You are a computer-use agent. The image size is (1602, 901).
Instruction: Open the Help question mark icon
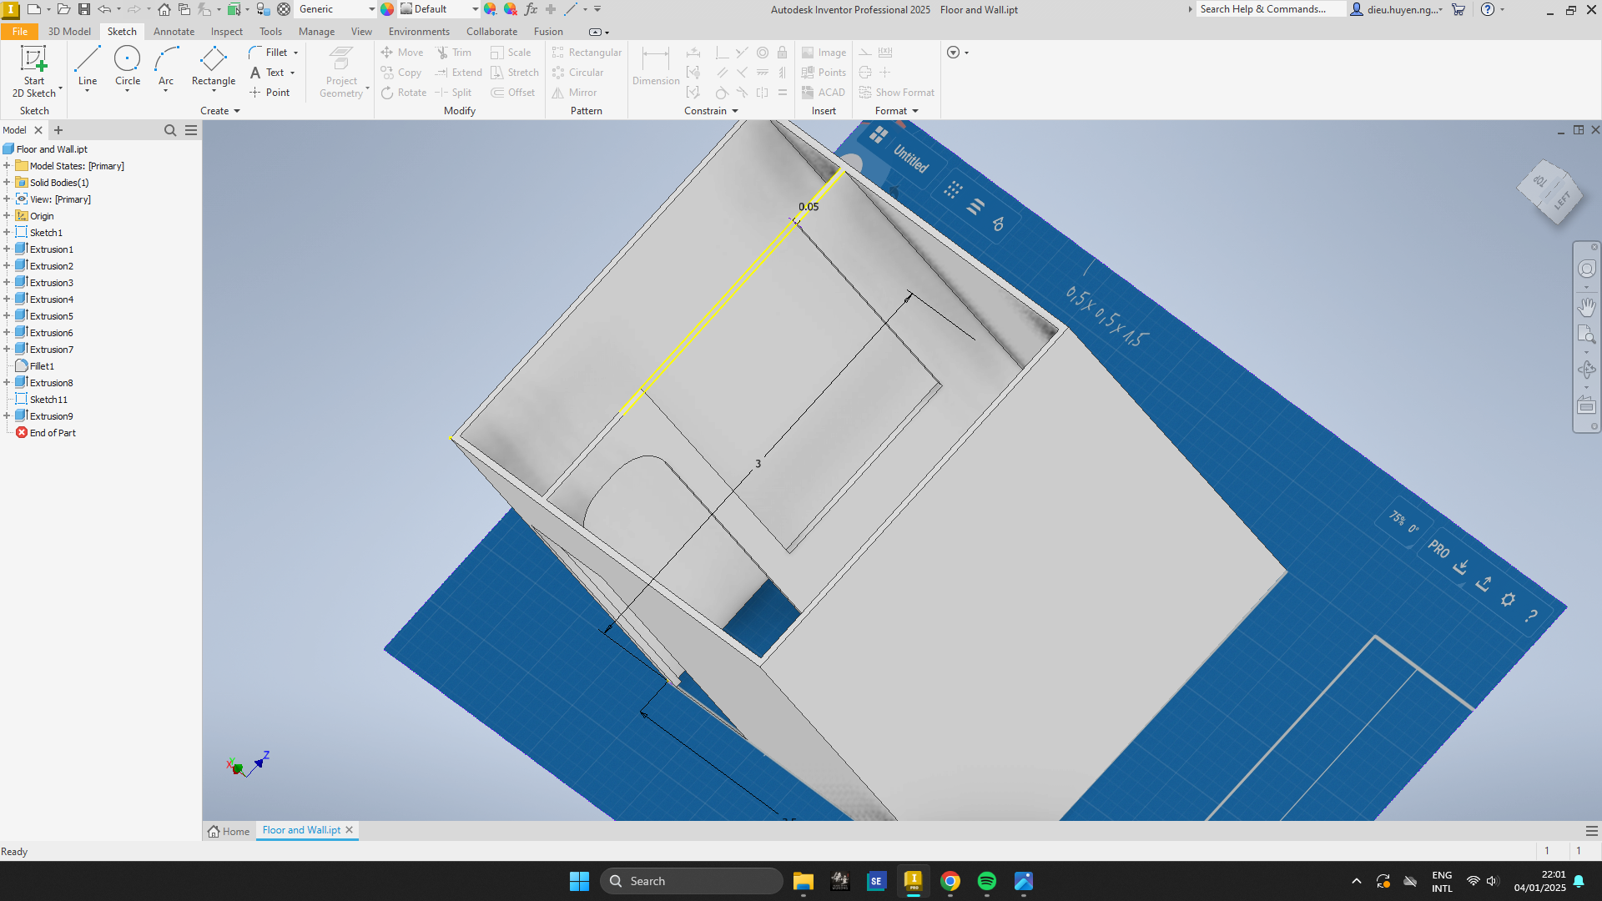coord(1488,9)
